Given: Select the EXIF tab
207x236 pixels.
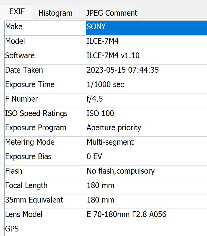Looking at the screenshot, I should [x=17, y=12].
